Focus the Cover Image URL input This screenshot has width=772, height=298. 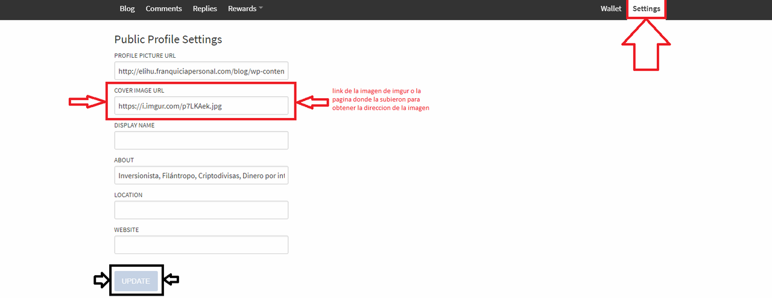[201, 106]
